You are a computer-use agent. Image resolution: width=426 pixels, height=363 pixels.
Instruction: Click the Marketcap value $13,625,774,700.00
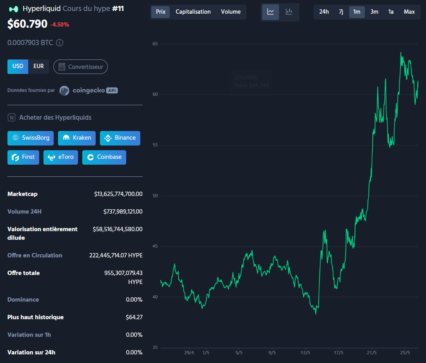coord(118,194)
